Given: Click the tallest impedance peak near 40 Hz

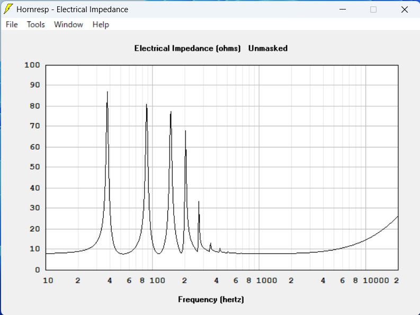Looking at the screenshot, I should [108, 93].
